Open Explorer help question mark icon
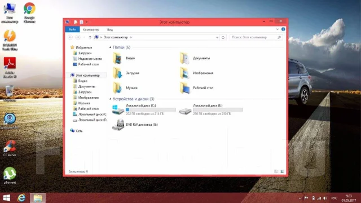Image resolution: width=361 pixels, height=203 pixels. (x=283, y=29)
